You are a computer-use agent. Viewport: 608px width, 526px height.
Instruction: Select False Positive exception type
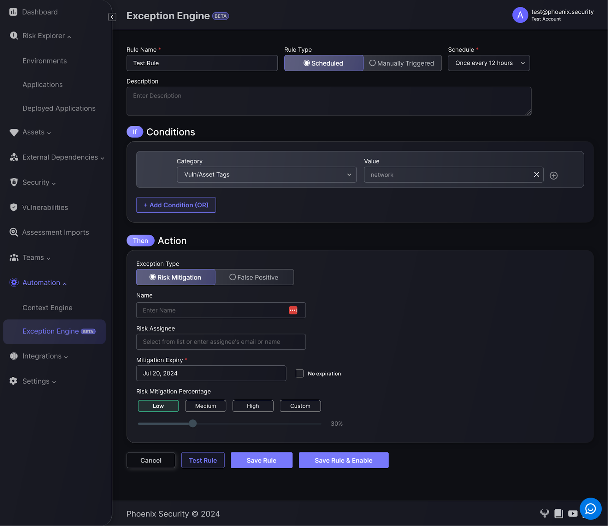(254, 277)
